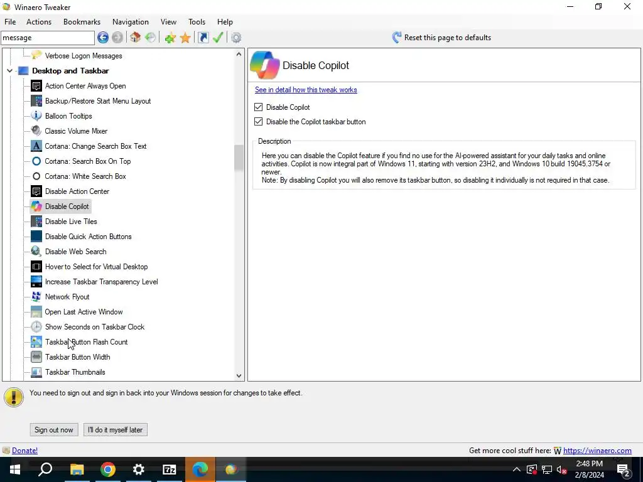Viewport: 643px width, 482px height.
Task: Click Reset this page to defaults
Action: [447, 38]
